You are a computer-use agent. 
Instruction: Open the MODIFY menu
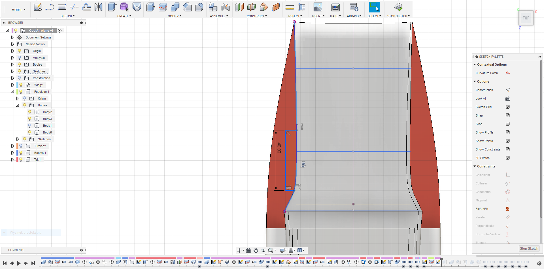pyautogui.click(x=174, y=16)
